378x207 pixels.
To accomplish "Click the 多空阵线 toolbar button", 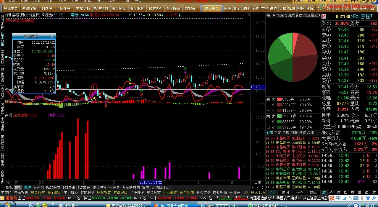I will [x=173, y=9].
